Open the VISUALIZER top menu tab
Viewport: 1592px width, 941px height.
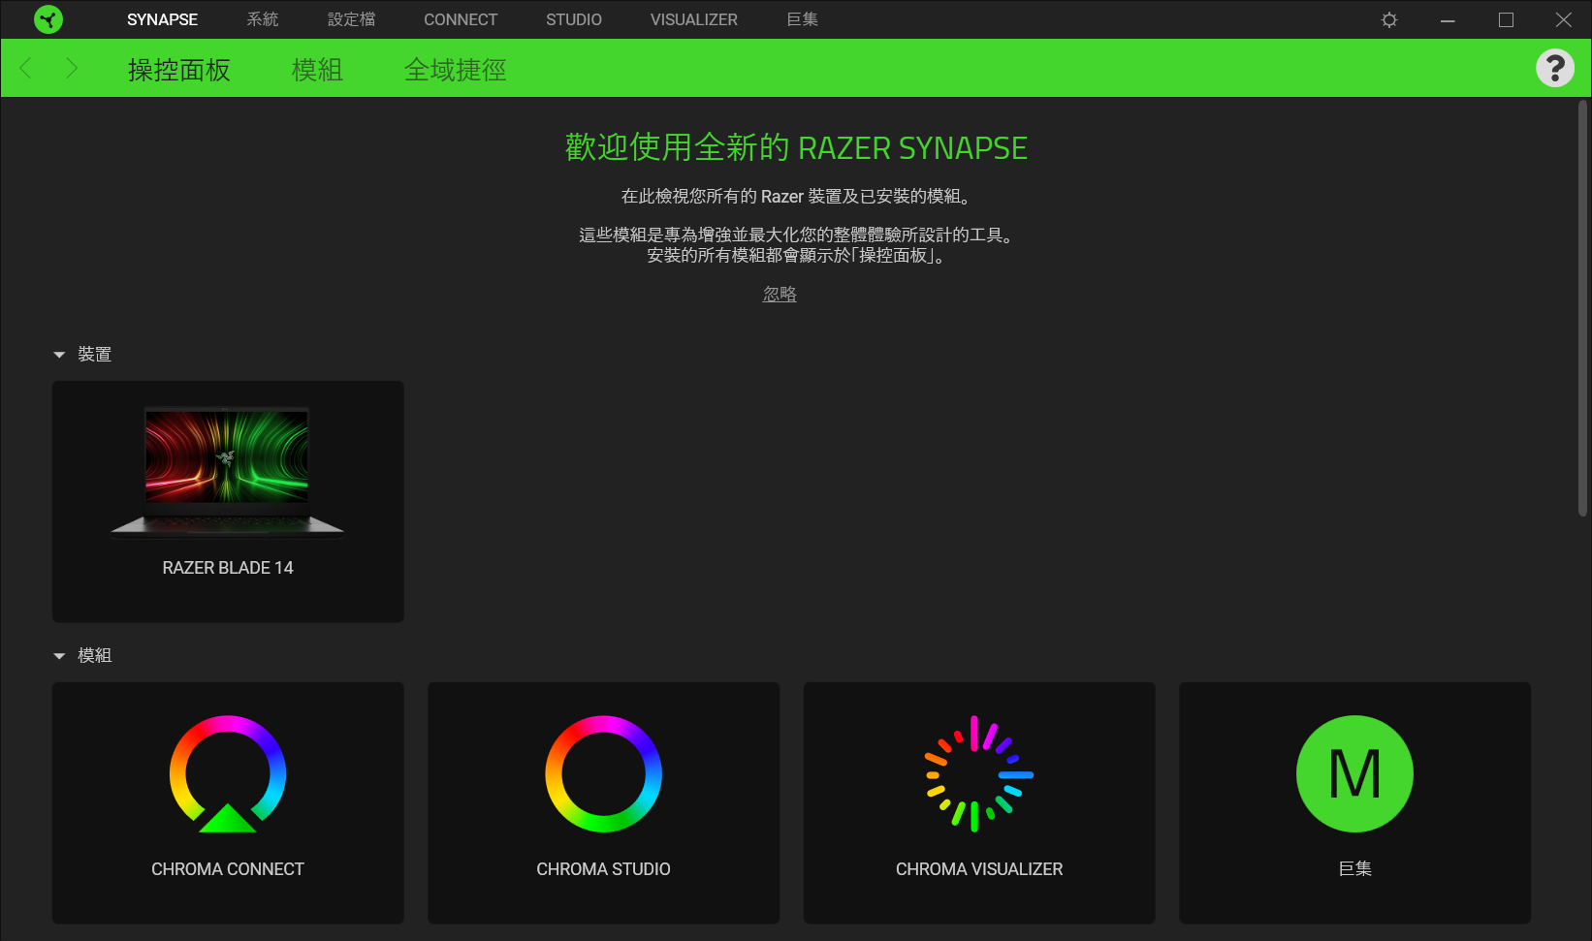[x=693, y=19]
